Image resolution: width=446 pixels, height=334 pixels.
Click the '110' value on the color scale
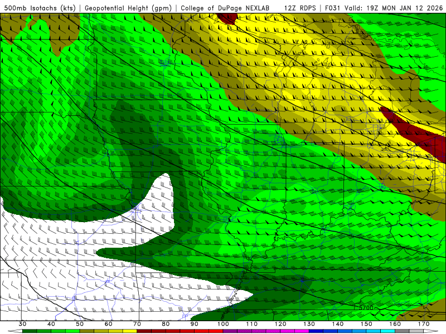click(x=252, y=324)
